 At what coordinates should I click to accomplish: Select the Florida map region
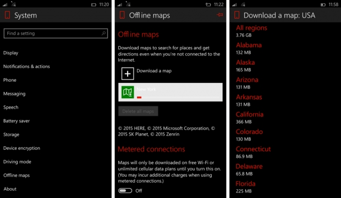point(245,187)
